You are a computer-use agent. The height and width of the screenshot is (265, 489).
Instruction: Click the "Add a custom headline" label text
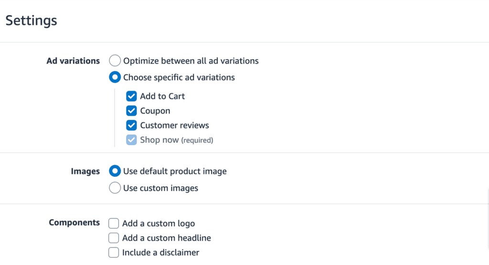pos(166,238)
